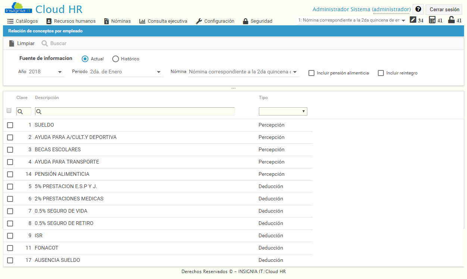This screenshot has height=279, width=467.
Task: Check the Incluir reintegro option
Action: pos(381,73)
